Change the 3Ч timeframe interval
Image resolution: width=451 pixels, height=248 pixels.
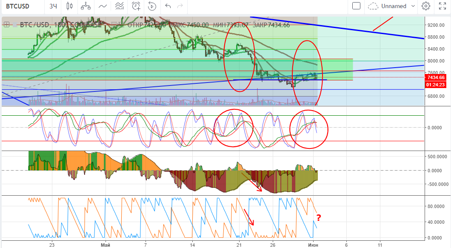point(53,6)
